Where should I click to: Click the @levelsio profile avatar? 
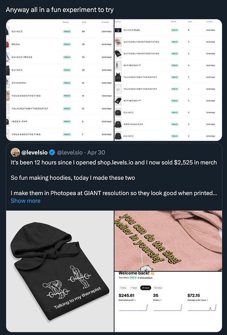click(15, 152)
